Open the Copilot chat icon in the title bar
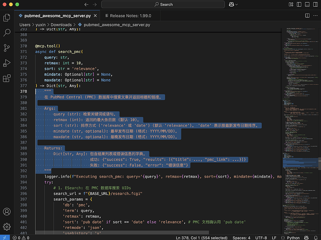 tap(231, 4)
